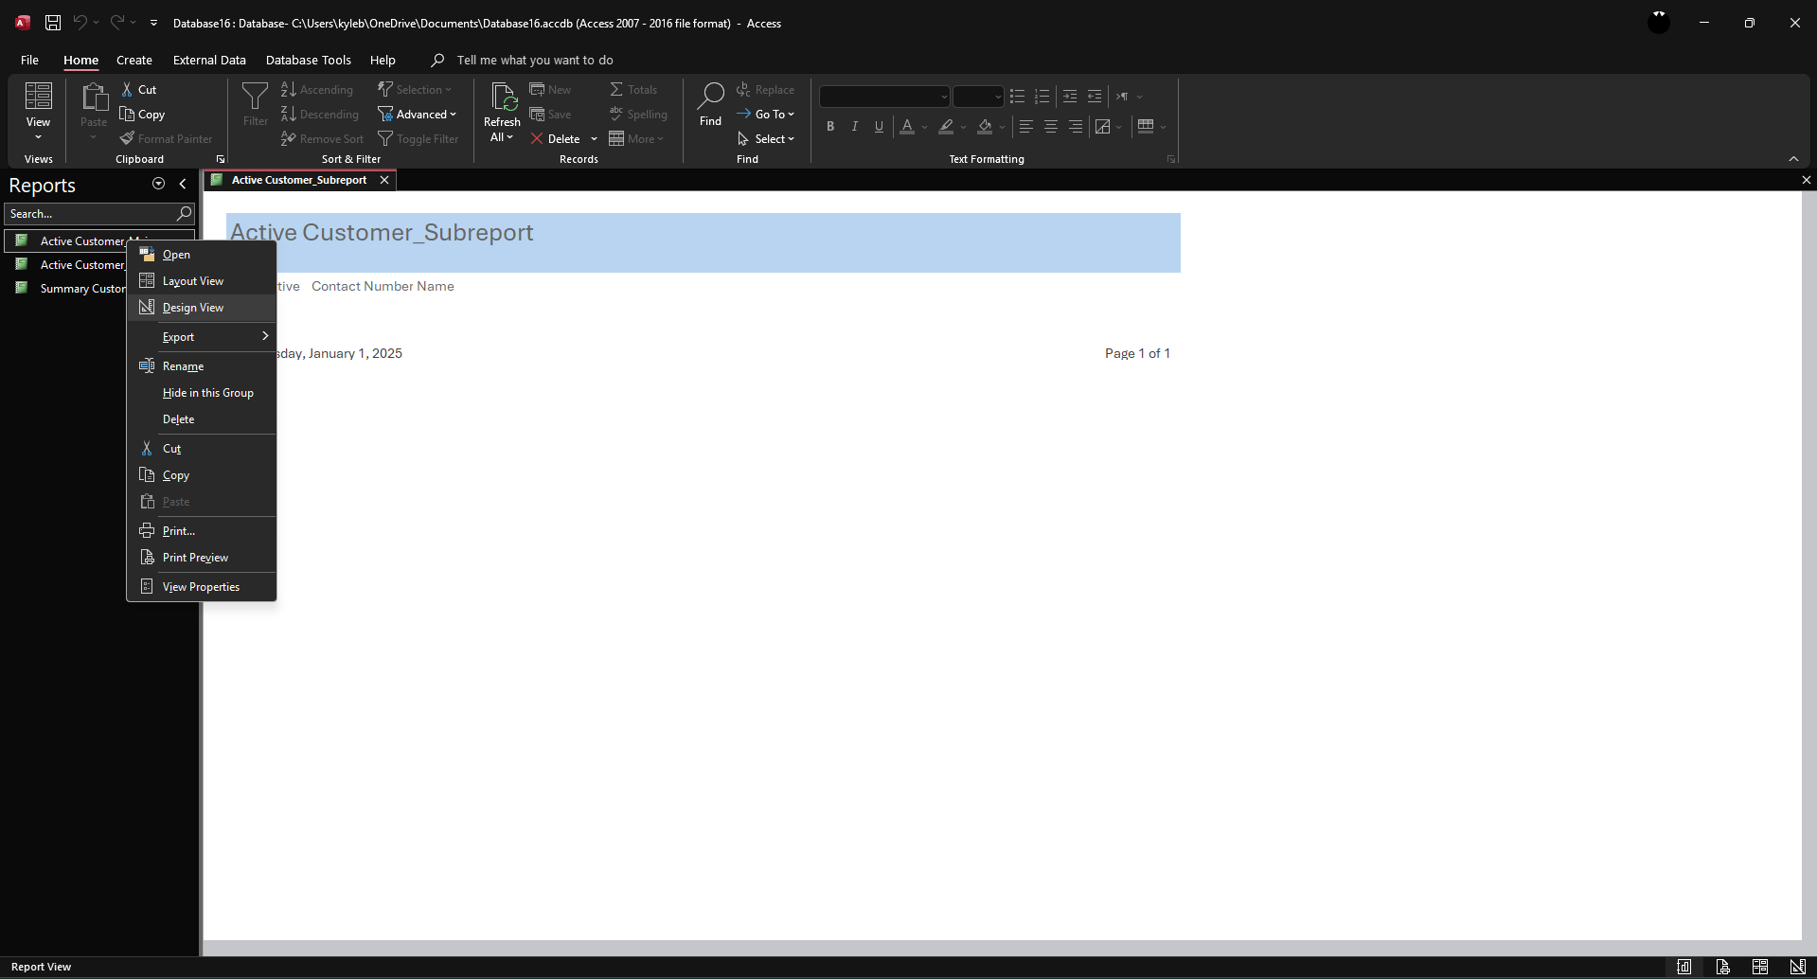1817x979 pixels.
Task: Switch to Report View via status bar icon
Action: 1684,967
